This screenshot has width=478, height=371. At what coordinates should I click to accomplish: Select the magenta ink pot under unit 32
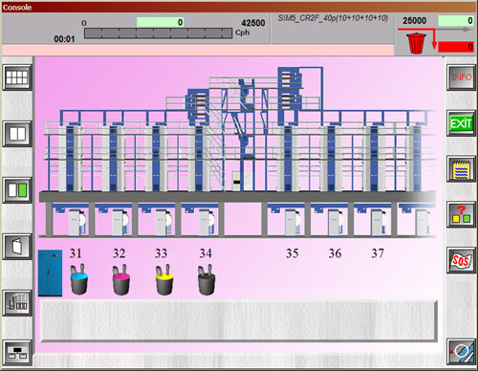[120, 279]
